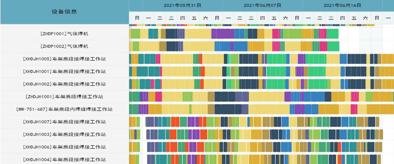Image resolution: width=394 pixels, height=164 pixels.
Task: Select the [XHDJH1003]车架后段接焊接工作站 row label
Action: click(65, 134)
